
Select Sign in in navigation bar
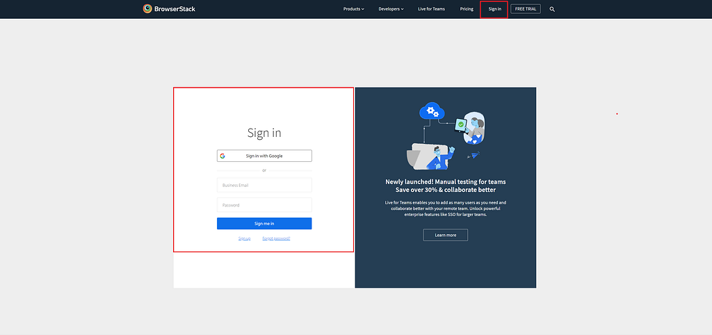(x=495, y=9)
